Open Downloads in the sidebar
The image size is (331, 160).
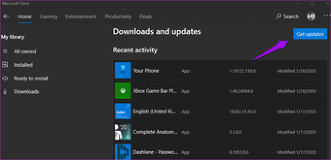(x=26, y=92)
